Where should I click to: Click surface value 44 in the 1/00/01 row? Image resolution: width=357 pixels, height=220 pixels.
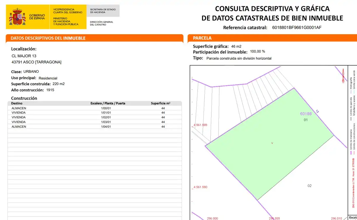163,108
